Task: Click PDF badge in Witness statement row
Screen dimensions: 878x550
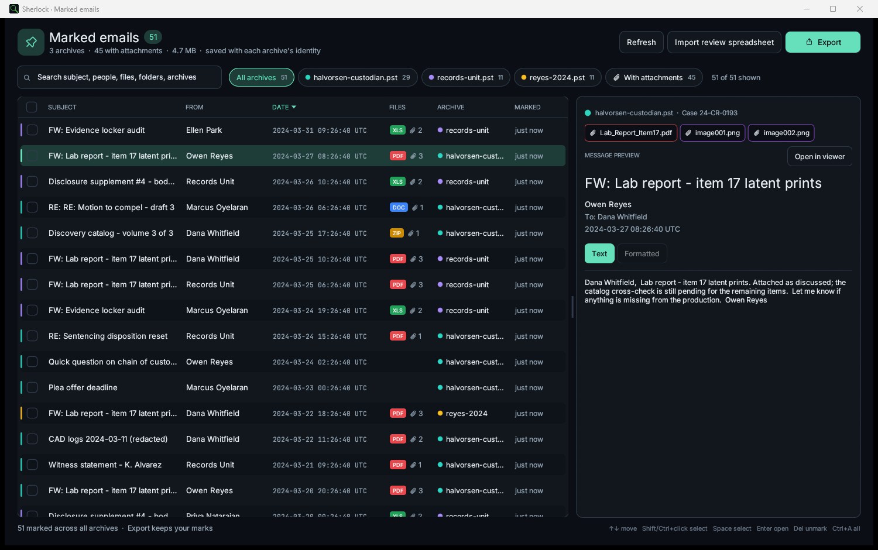Action: [398, 465]
